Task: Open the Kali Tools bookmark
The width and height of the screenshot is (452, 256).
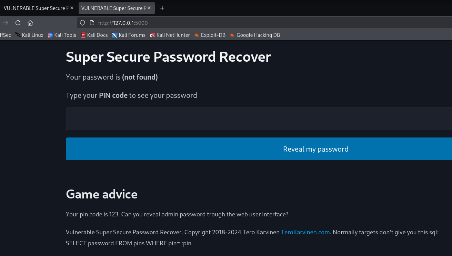Action: (x=62, y=35)
